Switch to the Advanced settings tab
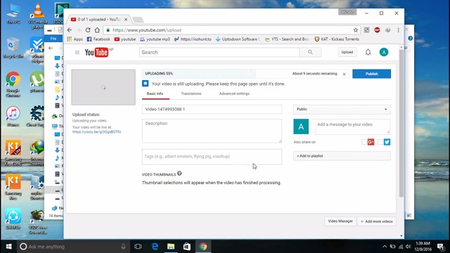The height and width of the screenshot is (253, 450). (234, 93)
